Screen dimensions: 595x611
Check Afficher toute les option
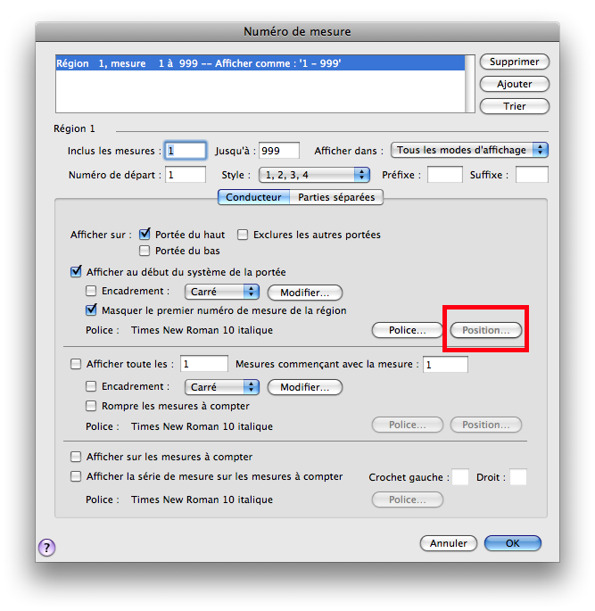(76, 364)
